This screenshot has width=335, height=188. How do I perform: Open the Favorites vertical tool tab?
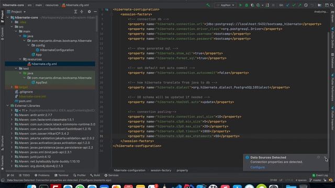click(2, 162)
